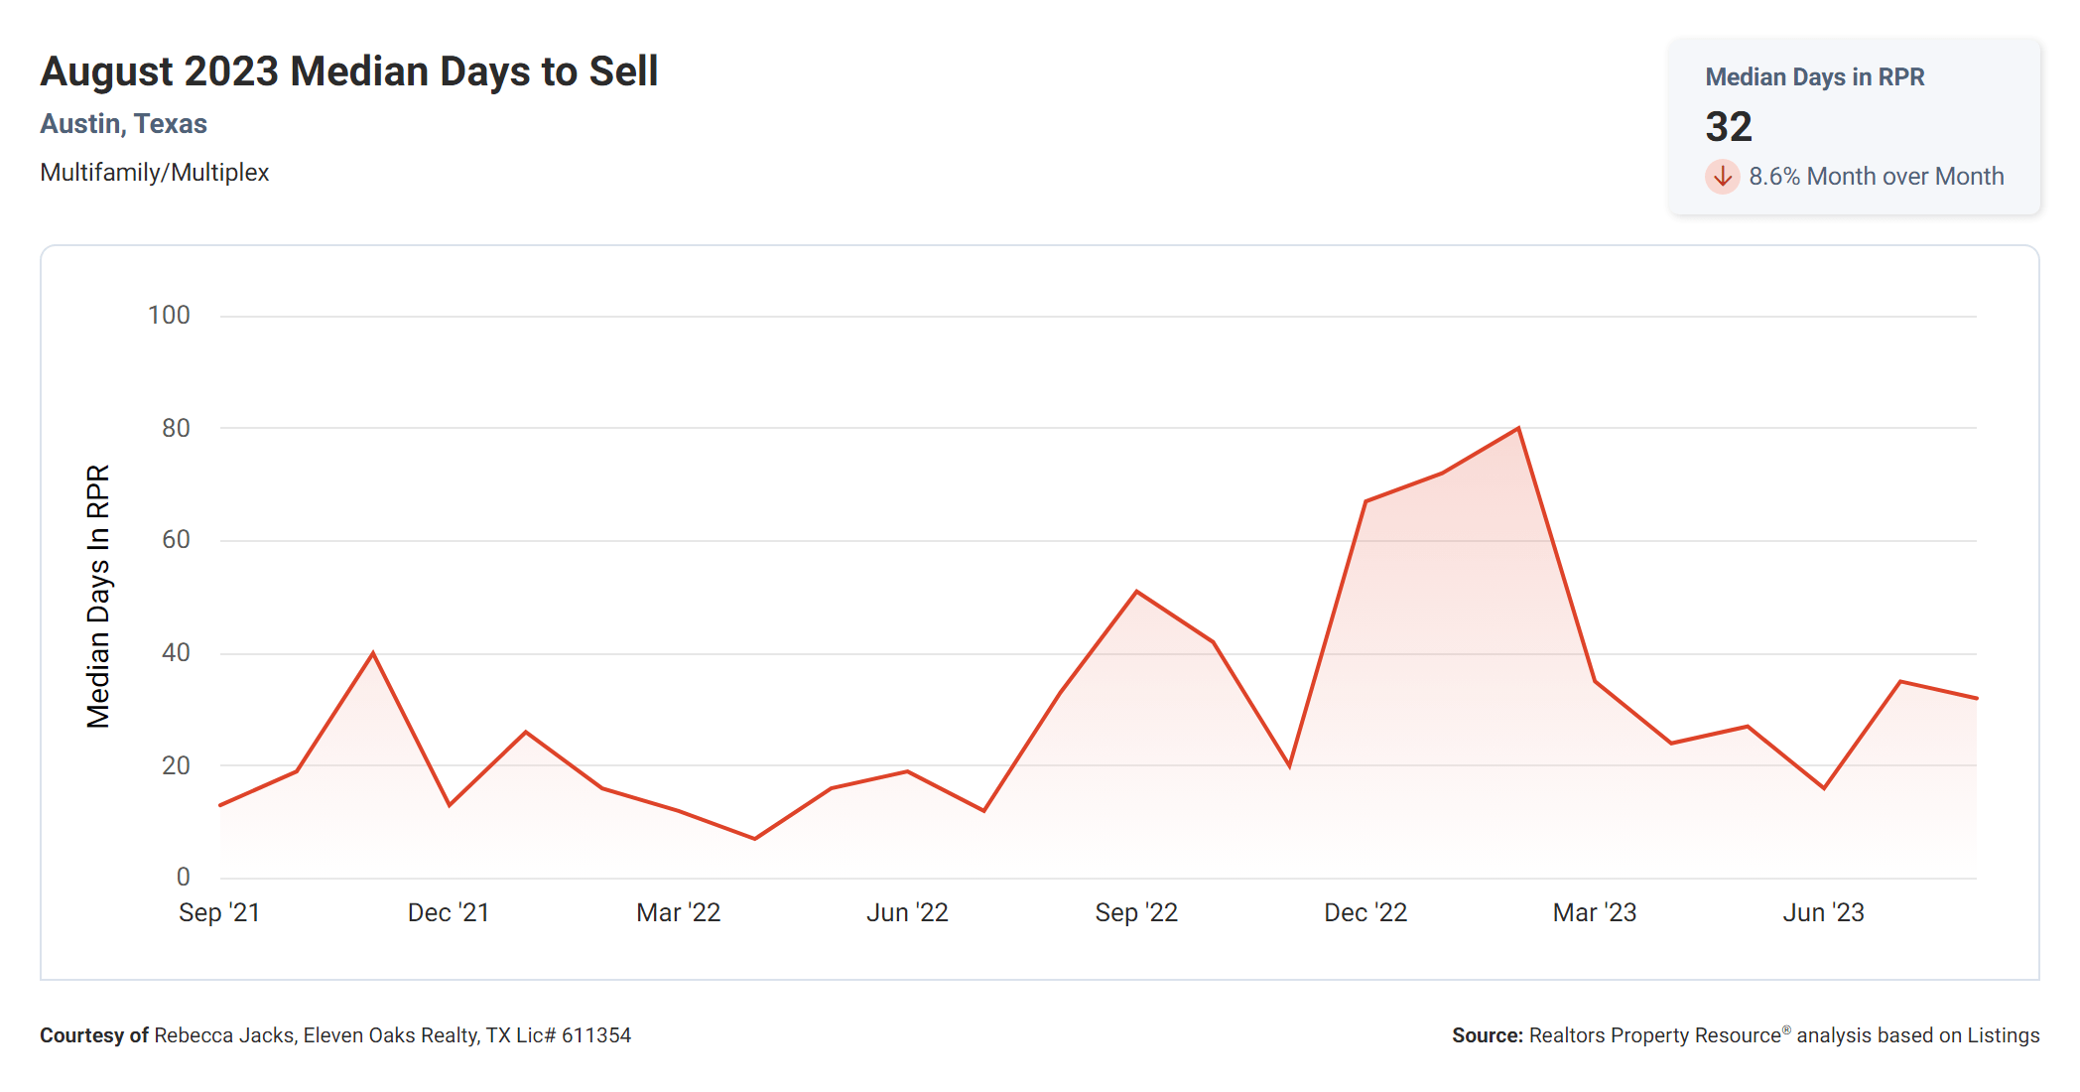Click the '8.6% Month over Month' text
This screenshot has width=2080, height=1092.
[x=1876, y=177]
